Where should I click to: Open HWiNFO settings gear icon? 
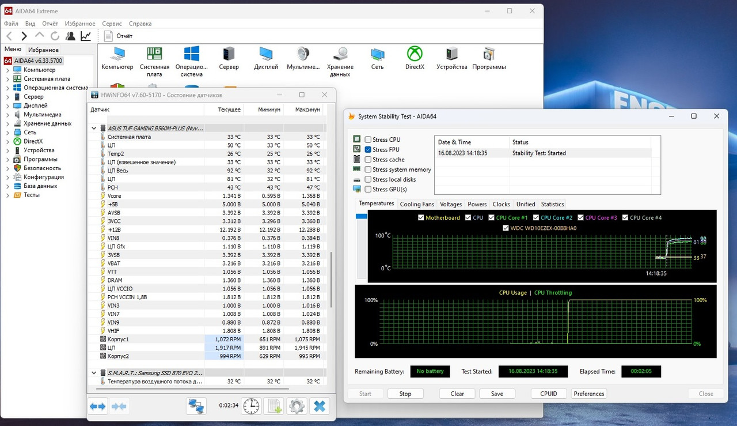297,406
